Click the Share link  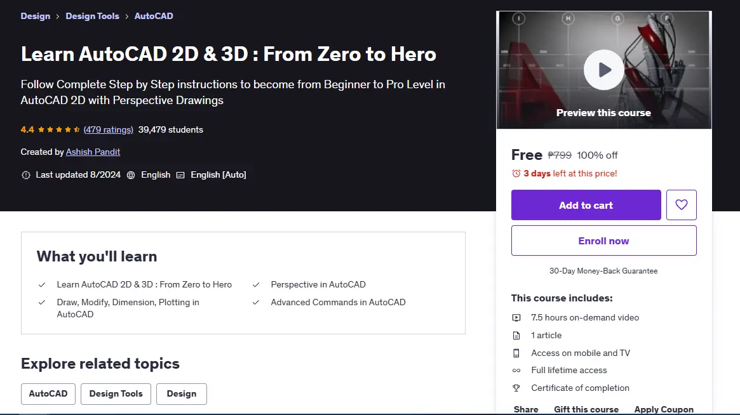click(526, 409)
